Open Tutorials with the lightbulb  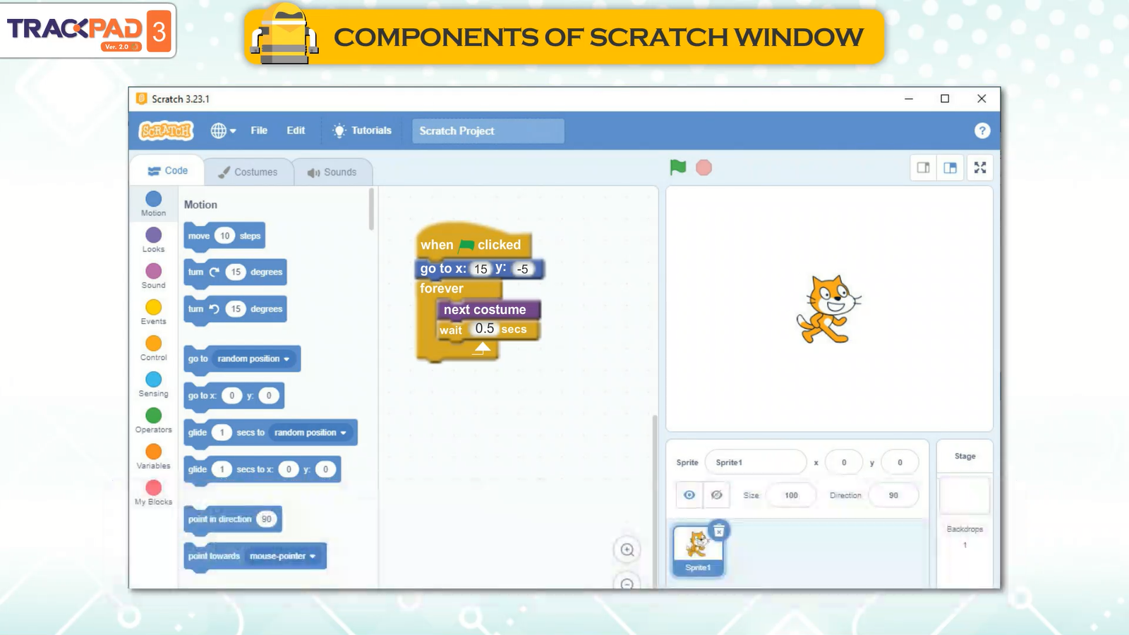[362, 131]
